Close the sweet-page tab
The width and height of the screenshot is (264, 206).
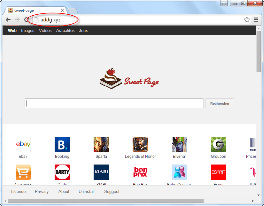click(62, 11)
